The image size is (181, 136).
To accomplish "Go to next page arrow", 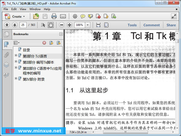I will click(15, 25).
